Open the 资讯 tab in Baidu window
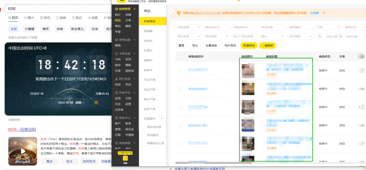 tap(45, 18)
